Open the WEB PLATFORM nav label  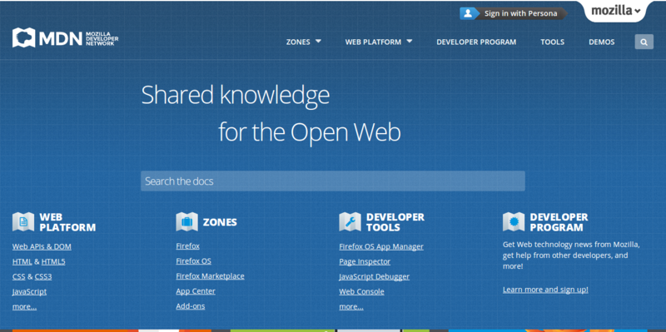tap(373, 42)
